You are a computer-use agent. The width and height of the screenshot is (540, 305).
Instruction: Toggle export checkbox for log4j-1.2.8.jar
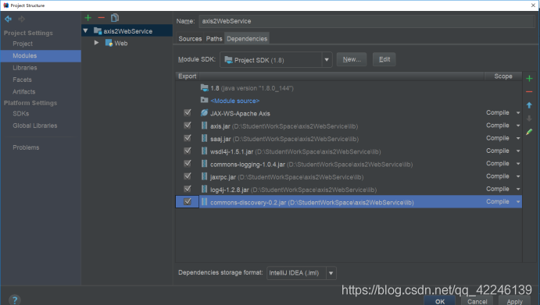(x=188, y=189)
